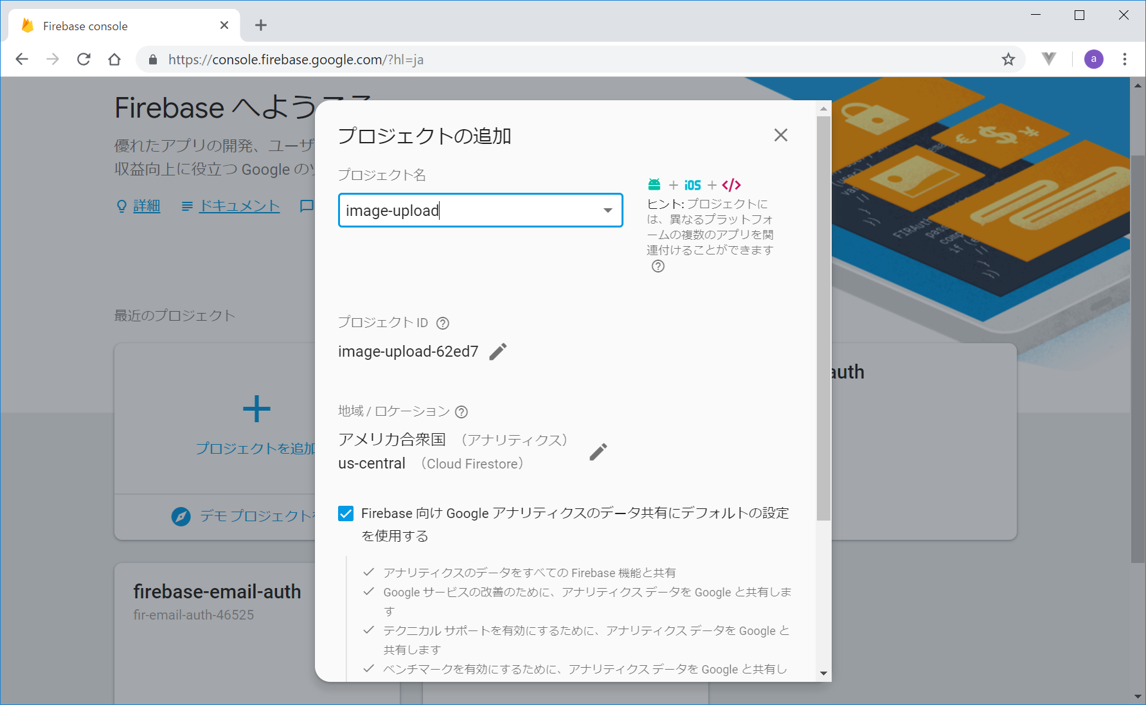Minimize the browser window
The width and height of the screenshot is (1146, 705).
[1035, 15]
